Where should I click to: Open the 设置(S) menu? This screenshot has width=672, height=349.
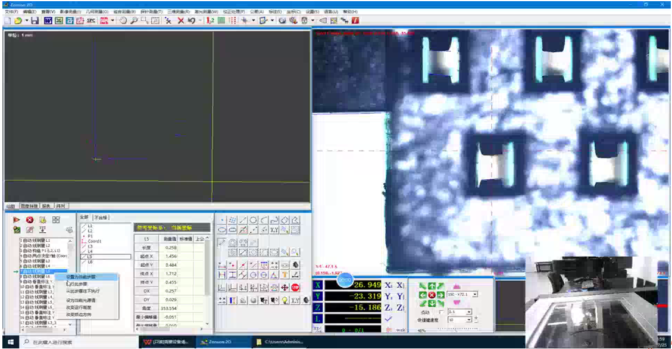(312, 11)
